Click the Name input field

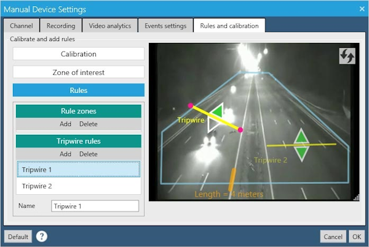tap(95, 206)
